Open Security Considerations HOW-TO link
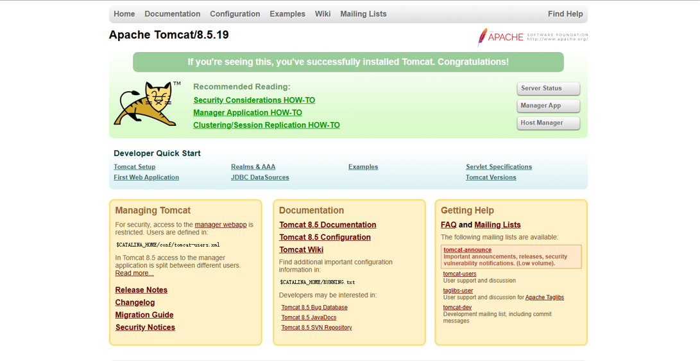The image size is (700, 361). (254, 100)
